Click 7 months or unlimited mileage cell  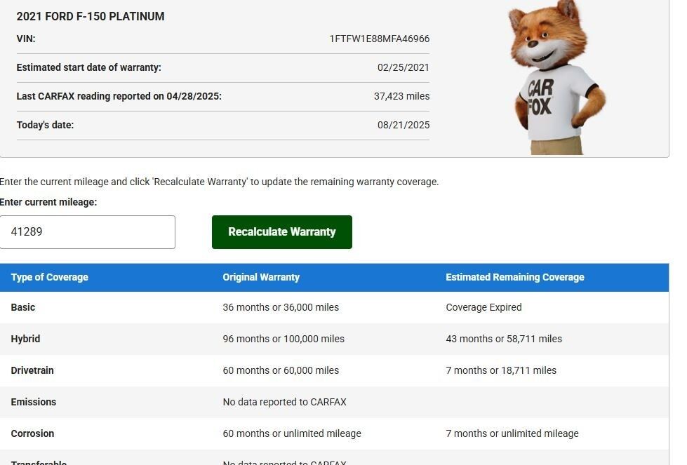coord(512,433)
